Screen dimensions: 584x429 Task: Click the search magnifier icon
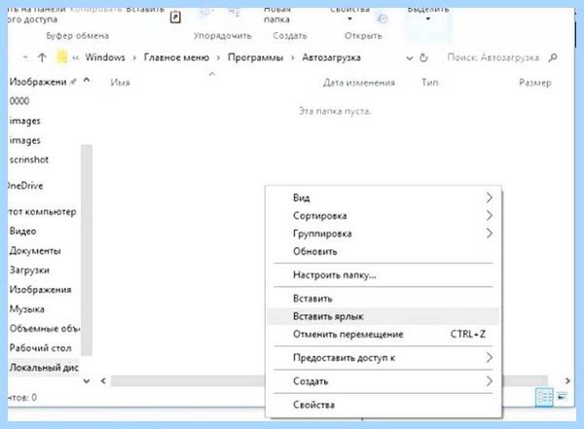(554, 57)
